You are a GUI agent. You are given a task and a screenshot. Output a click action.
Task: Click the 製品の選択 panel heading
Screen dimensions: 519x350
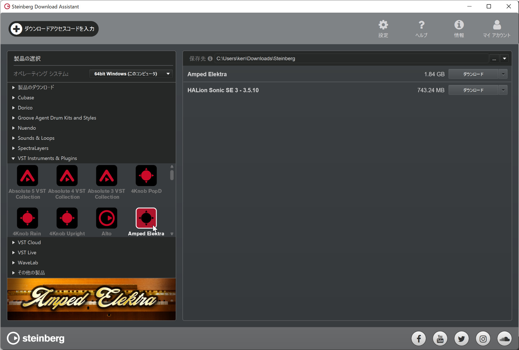[27, 59]
